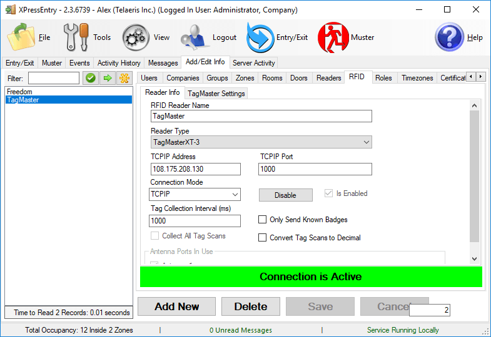Screen dimensions: 491x337
Task: Select the TagMaster reader in list
Action: tap(69, 100)
